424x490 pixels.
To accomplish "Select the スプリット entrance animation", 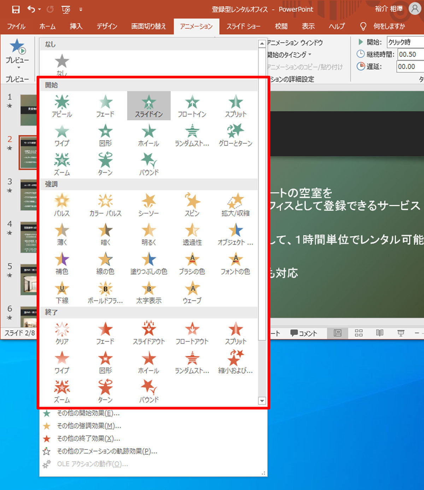I will pos(236,106).
